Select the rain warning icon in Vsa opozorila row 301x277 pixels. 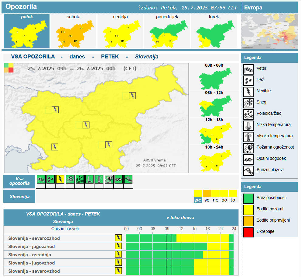50,179
